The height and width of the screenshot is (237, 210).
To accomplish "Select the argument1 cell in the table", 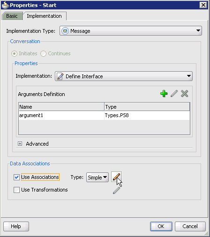I will point(61,115).
